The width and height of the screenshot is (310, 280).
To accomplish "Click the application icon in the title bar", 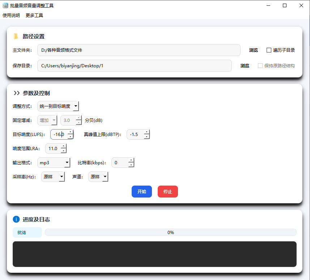I will [x=5, y=5].
